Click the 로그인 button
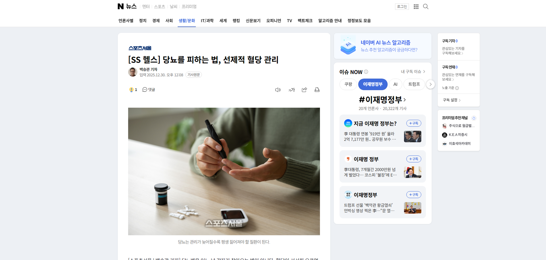This screenshot has width=546, height=260. 402,7
